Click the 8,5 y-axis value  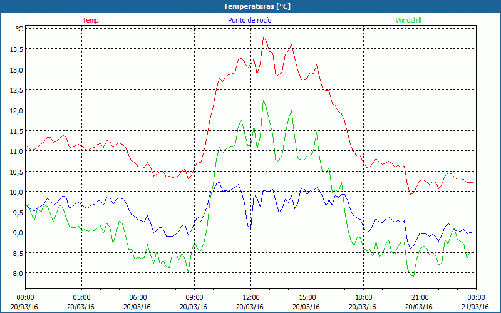(x=18, y=254)
